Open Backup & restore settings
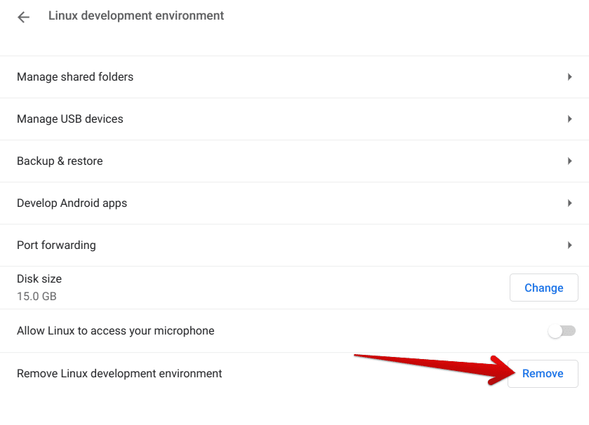The image size is (589, 425). tap(295, 161)
